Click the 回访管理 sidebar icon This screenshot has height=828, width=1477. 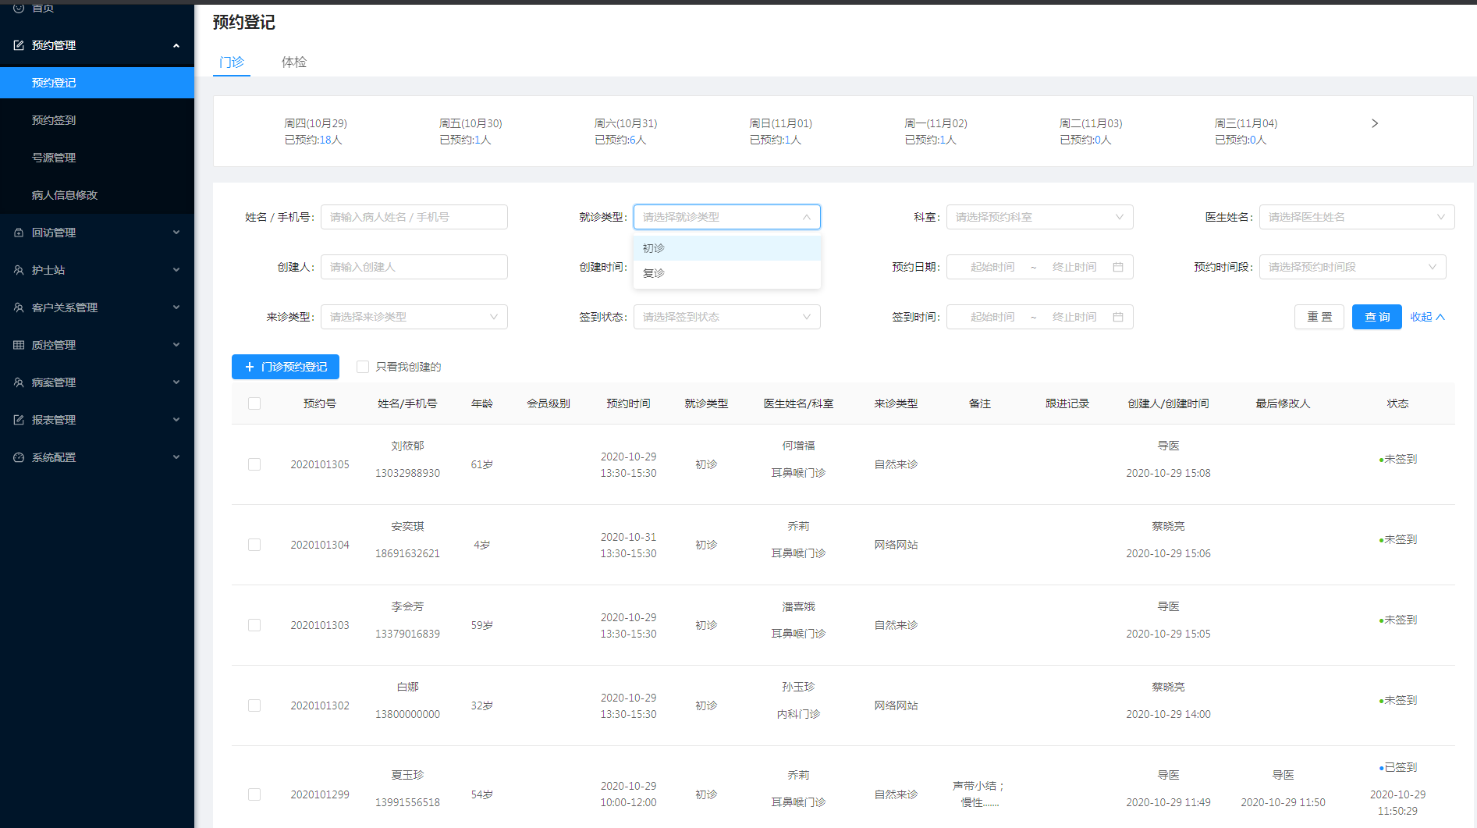[x=19, y=233]
